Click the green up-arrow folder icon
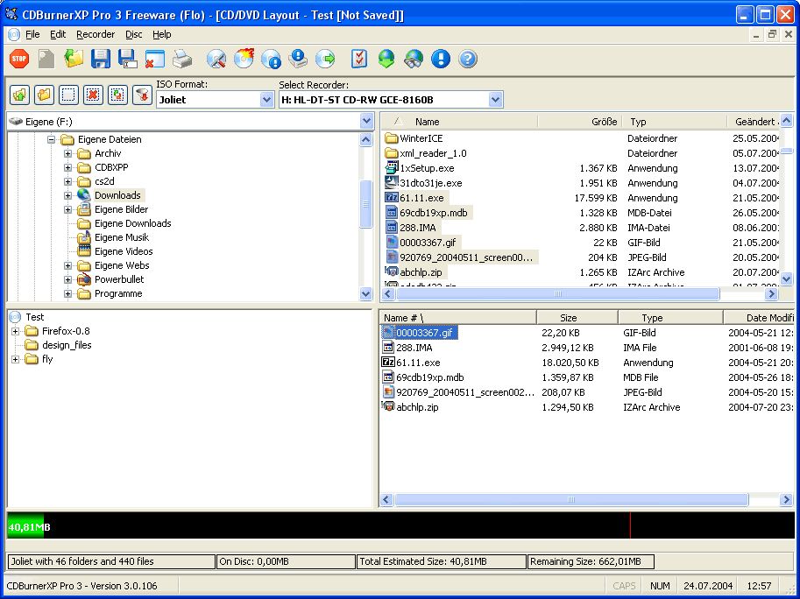The width and height of the screenshot is (800, 599). pos(19,95)
